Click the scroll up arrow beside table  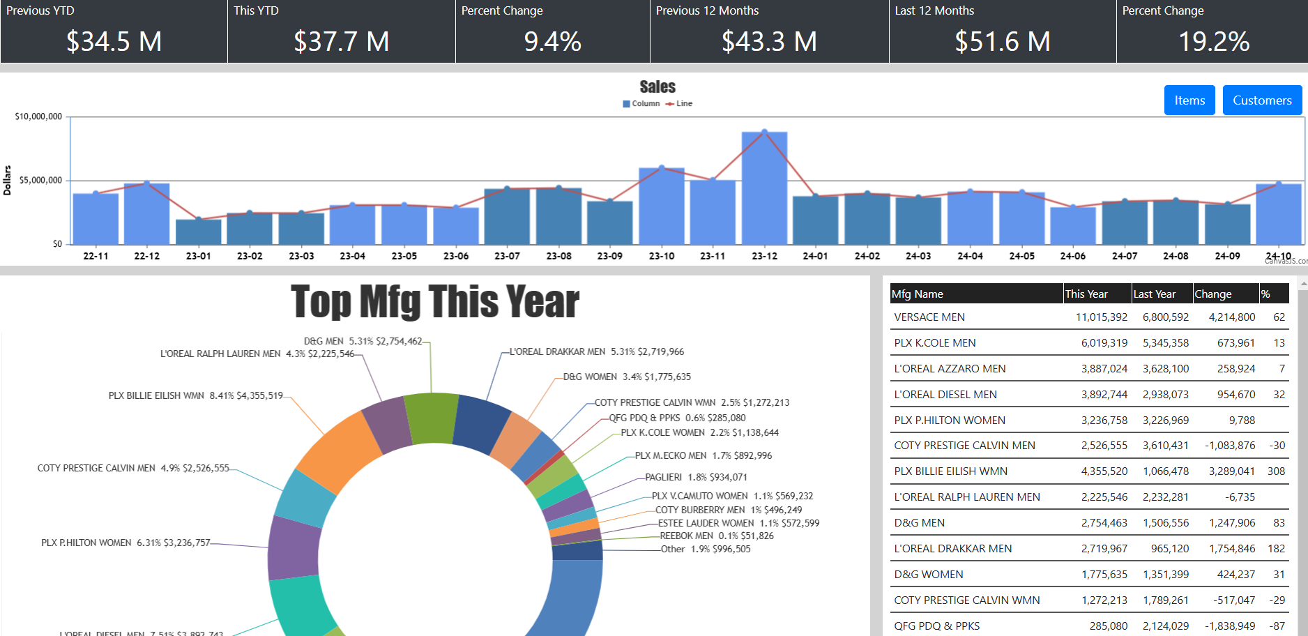pyautogui.click(x=1303, y=284)
